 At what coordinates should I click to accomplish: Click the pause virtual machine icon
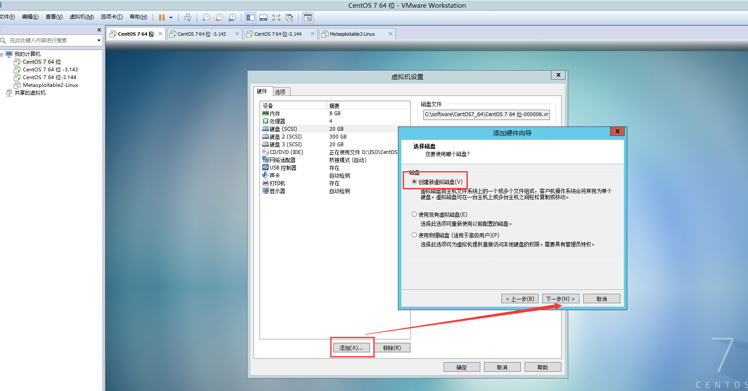[x=162, y=18]
